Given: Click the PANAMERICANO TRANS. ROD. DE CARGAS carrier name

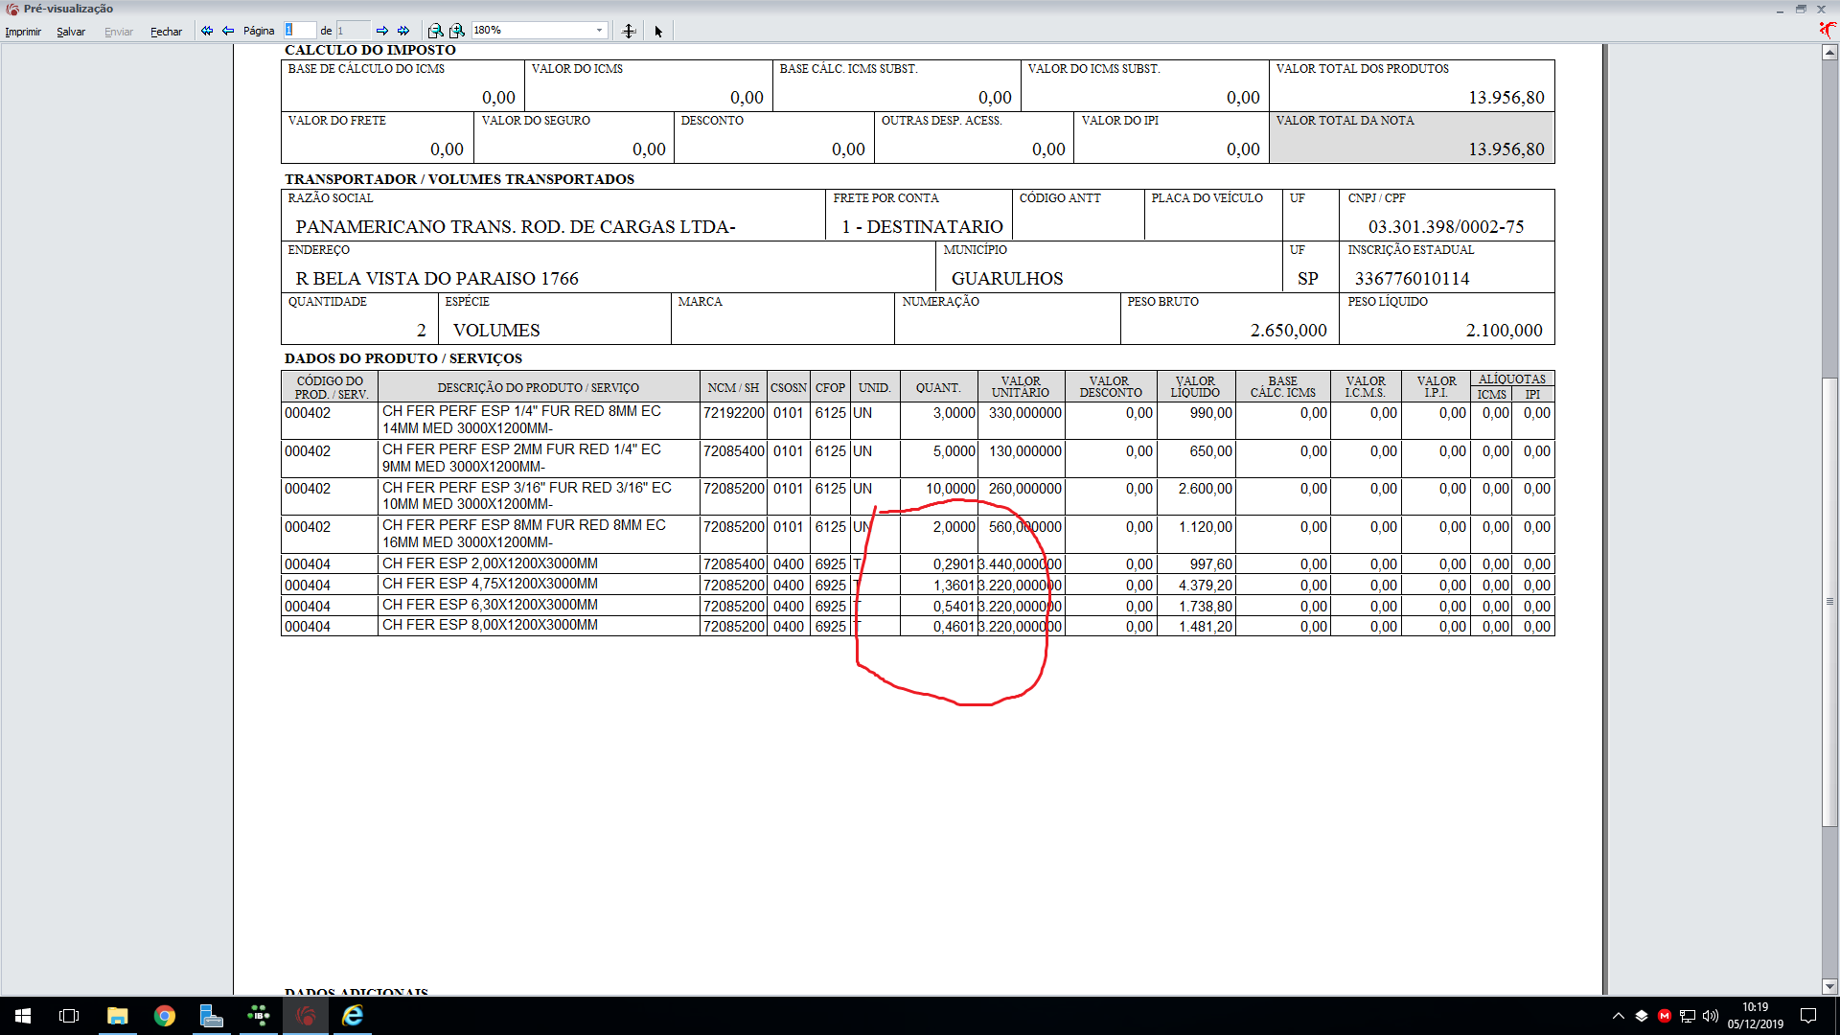Looking at the screenshot, I should pyautogui.click(x=516, y=227).
